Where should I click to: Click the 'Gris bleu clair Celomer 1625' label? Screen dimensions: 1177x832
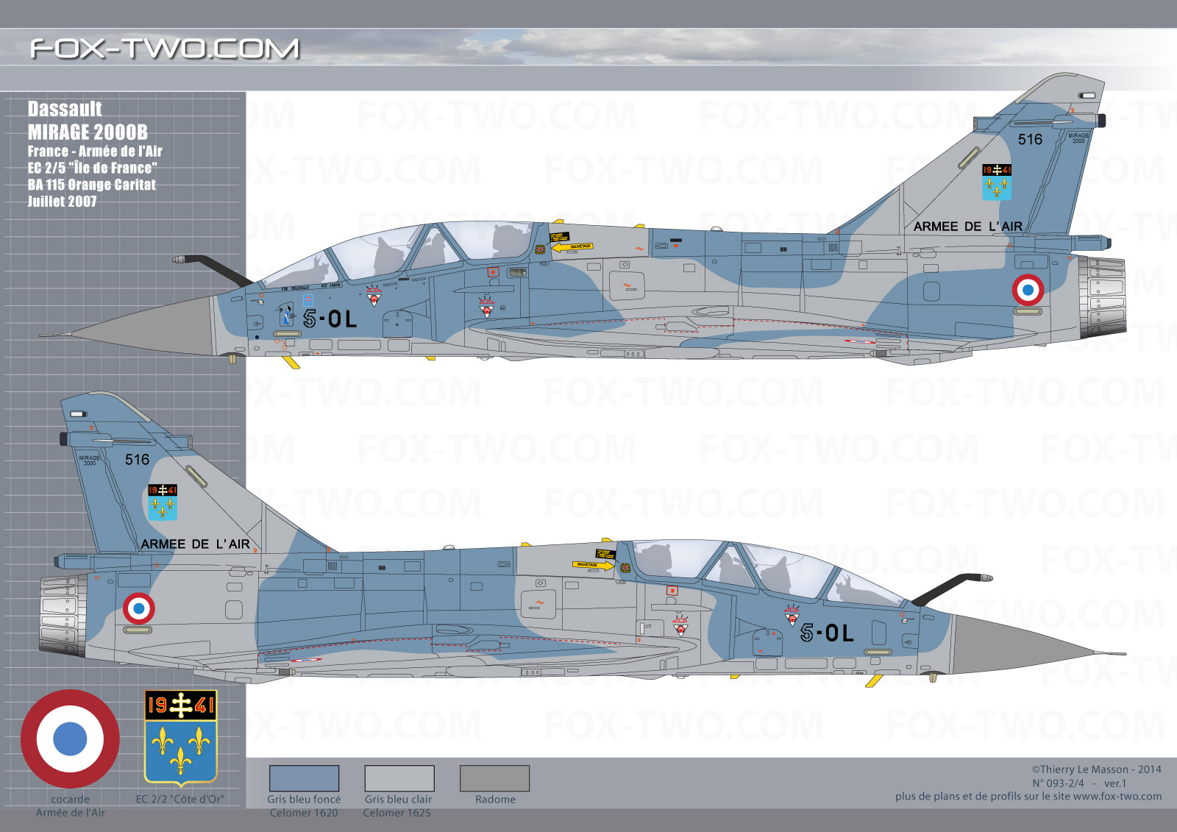(x=397, y=806)
